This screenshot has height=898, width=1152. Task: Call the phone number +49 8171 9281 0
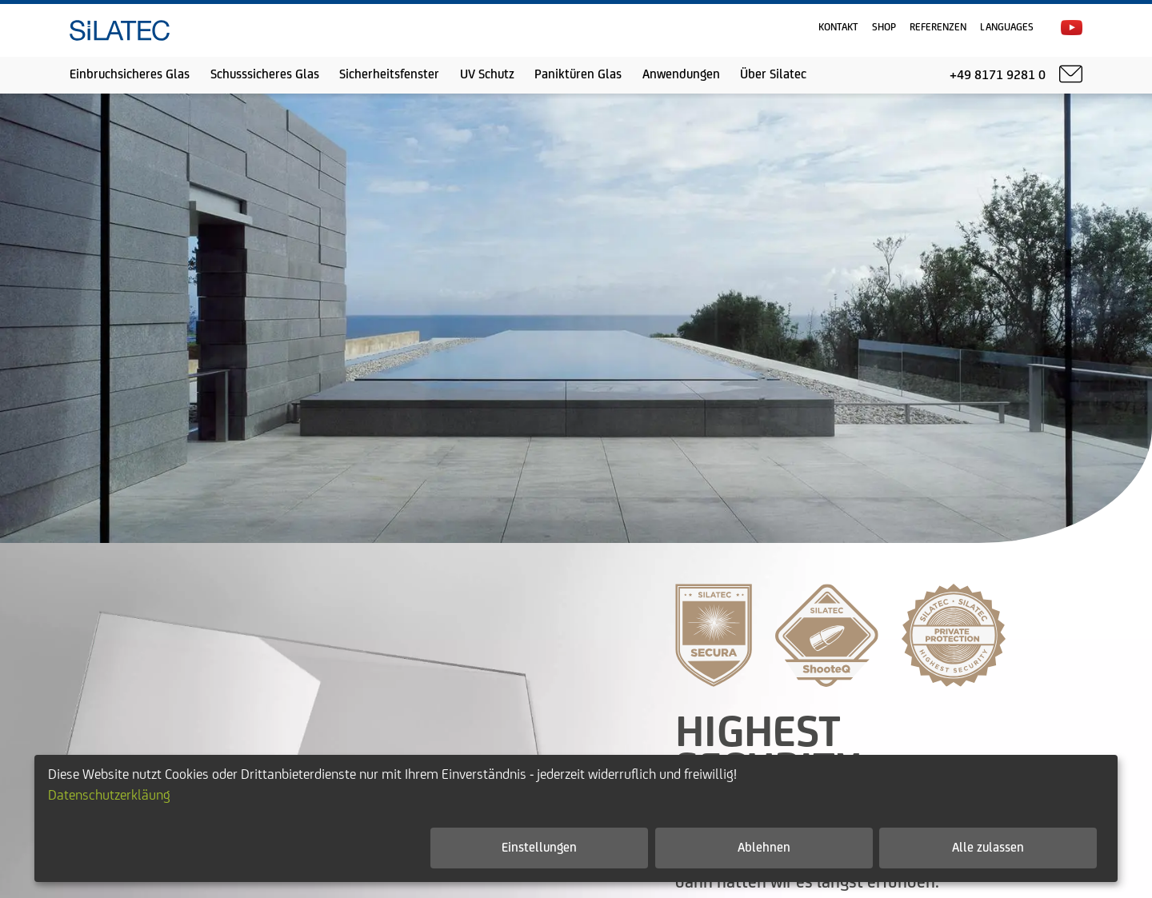pos(997,75)
